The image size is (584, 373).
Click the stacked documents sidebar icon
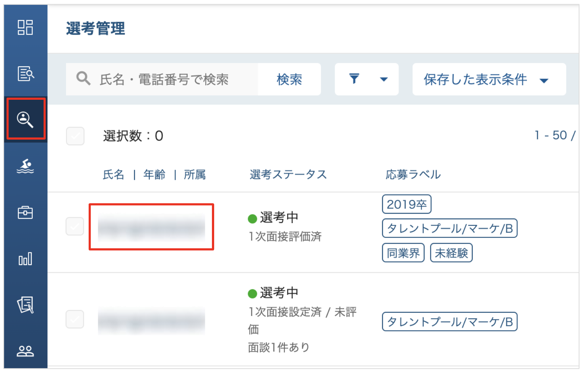pyautogui.click(x=25, y=305)
